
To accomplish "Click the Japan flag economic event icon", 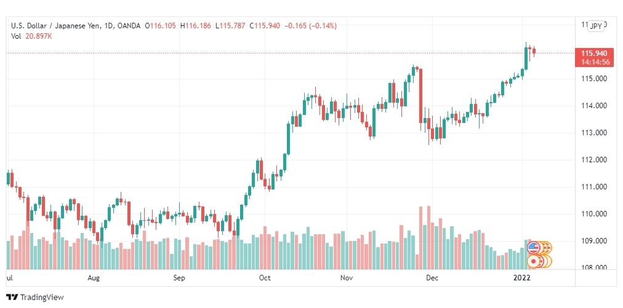I will point(533,261).
